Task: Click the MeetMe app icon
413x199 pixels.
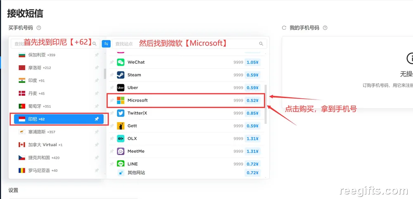Action: coord(121,152)
